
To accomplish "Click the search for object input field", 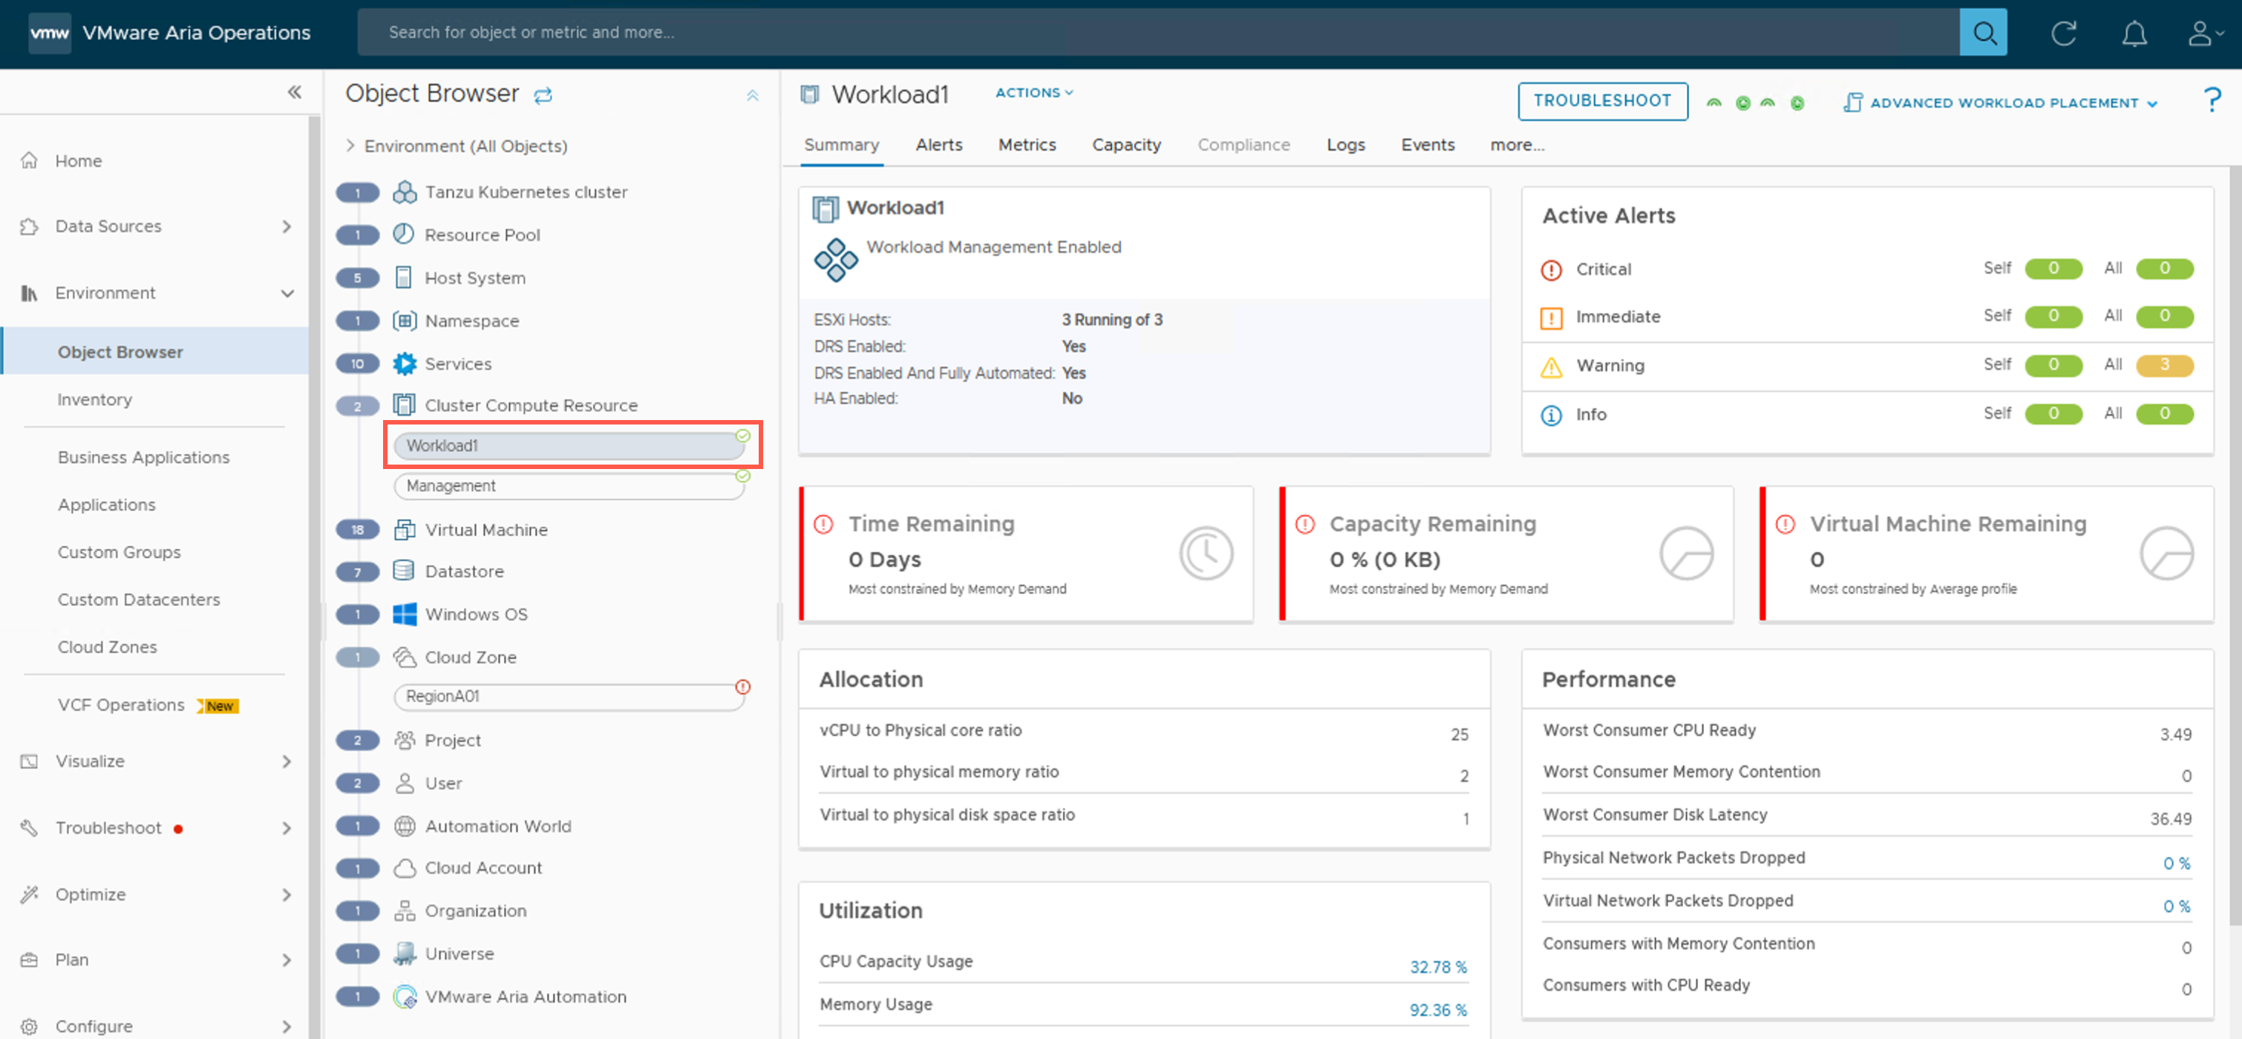I will click(1157, 33).
